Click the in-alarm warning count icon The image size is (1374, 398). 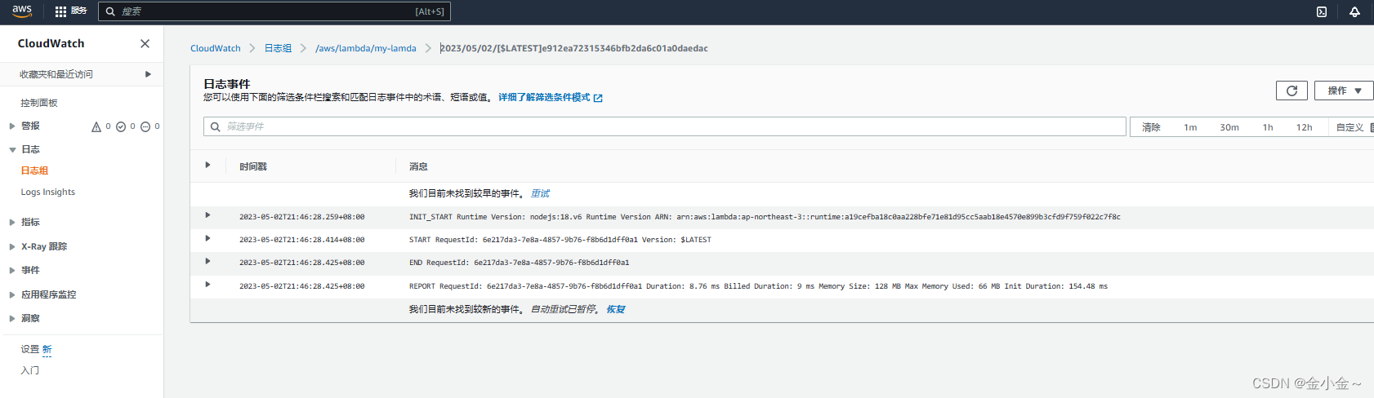coord(96,126)
